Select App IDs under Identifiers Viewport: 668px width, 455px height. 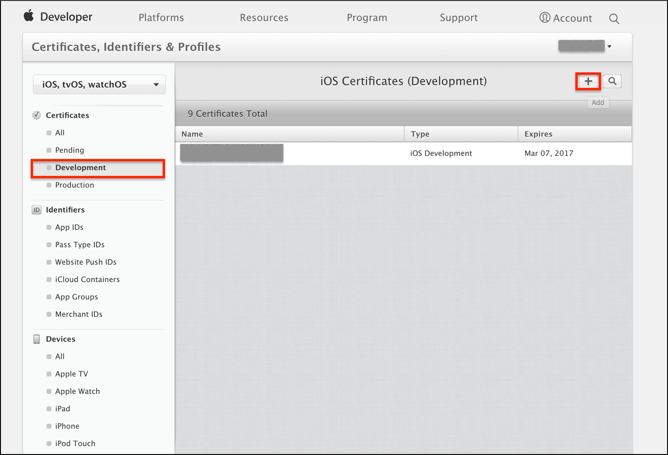click(69, 227)
